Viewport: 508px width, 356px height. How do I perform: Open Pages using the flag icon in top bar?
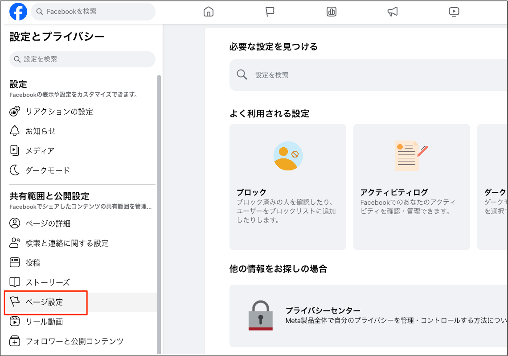point(270,12)
